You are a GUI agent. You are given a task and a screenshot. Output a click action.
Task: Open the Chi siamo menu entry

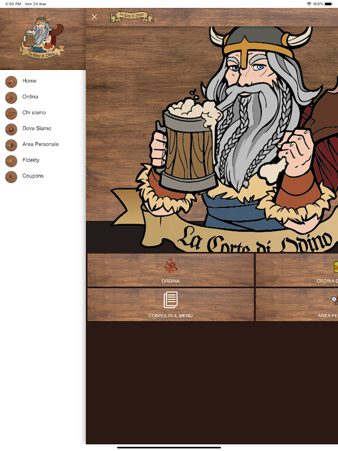click(34, 112)
